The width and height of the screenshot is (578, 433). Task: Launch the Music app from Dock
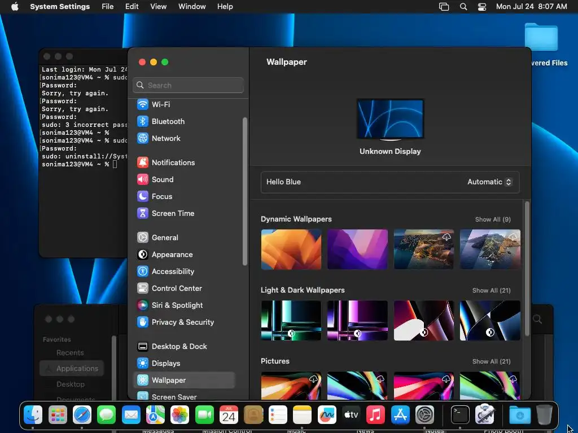pos(375,415)
